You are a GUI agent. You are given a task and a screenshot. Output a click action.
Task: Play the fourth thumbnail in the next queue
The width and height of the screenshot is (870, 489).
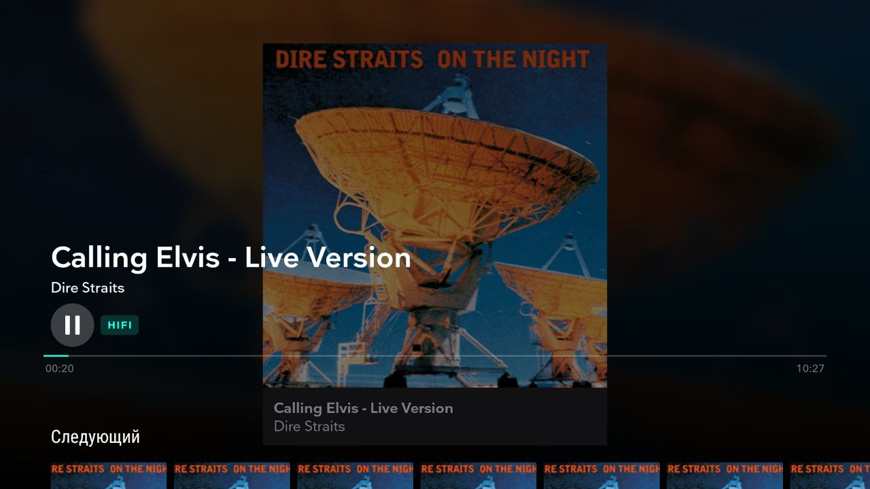478,476
